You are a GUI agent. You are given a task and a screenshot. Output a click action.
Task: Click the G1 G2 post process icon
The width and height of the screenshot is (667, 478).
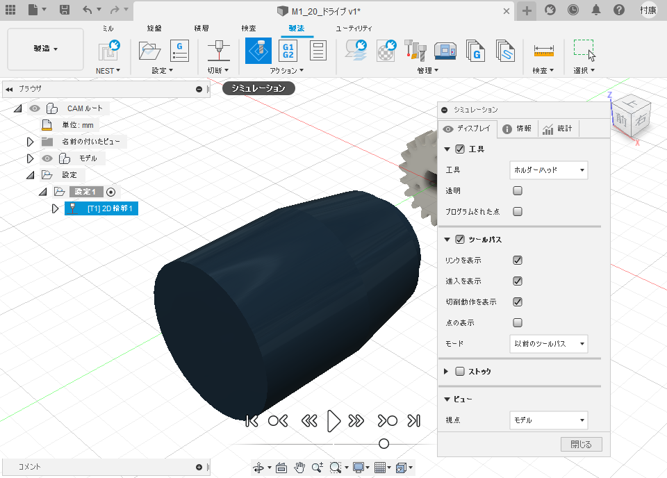[288, 51]
